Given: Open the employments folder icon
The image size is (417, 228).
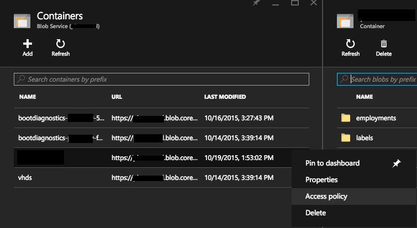Looking at the screenshot, I should [x=346, y=118].
